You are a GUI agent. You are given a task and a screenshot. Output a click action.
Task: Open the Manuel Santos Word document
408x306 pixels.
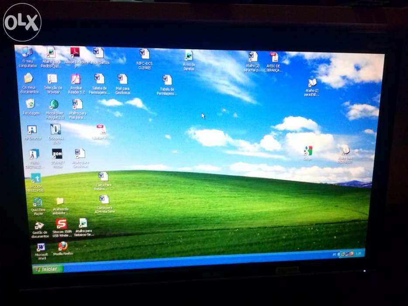tap(99, 56)
